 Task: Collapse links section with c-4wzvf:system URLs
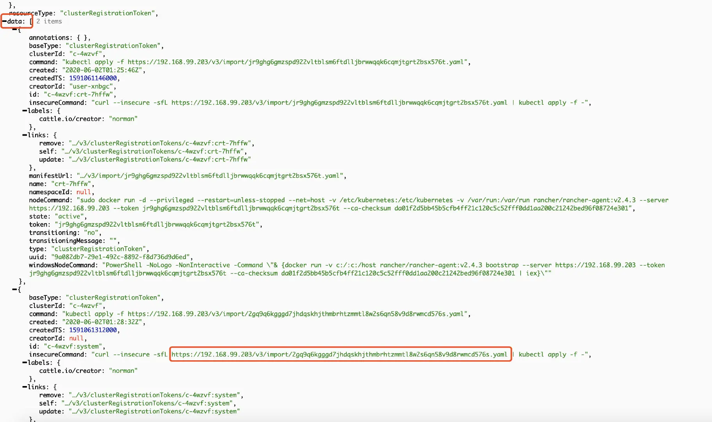[x=25, y=387]
